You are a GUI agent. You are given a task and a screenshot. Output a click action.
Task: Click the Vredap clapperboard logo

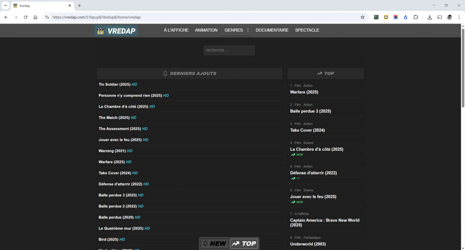pyautogui.click(x=116, y=30)
